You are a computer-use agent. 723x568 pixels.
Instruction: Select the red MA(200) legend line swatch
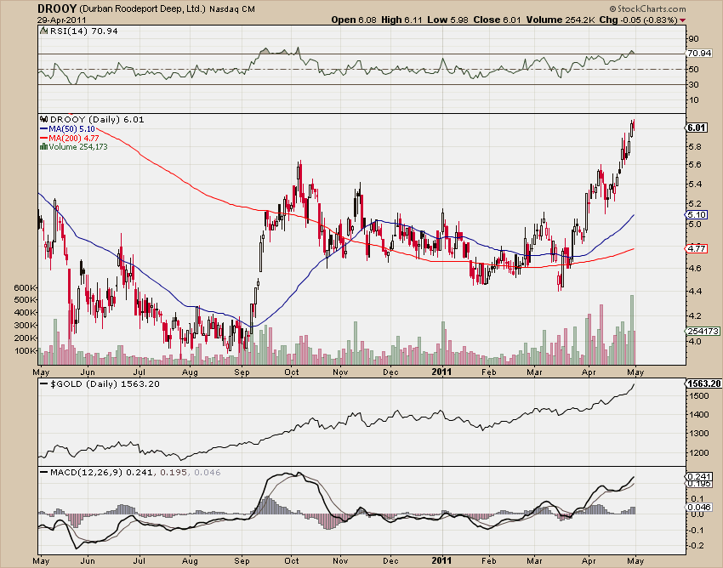[44, 138]
